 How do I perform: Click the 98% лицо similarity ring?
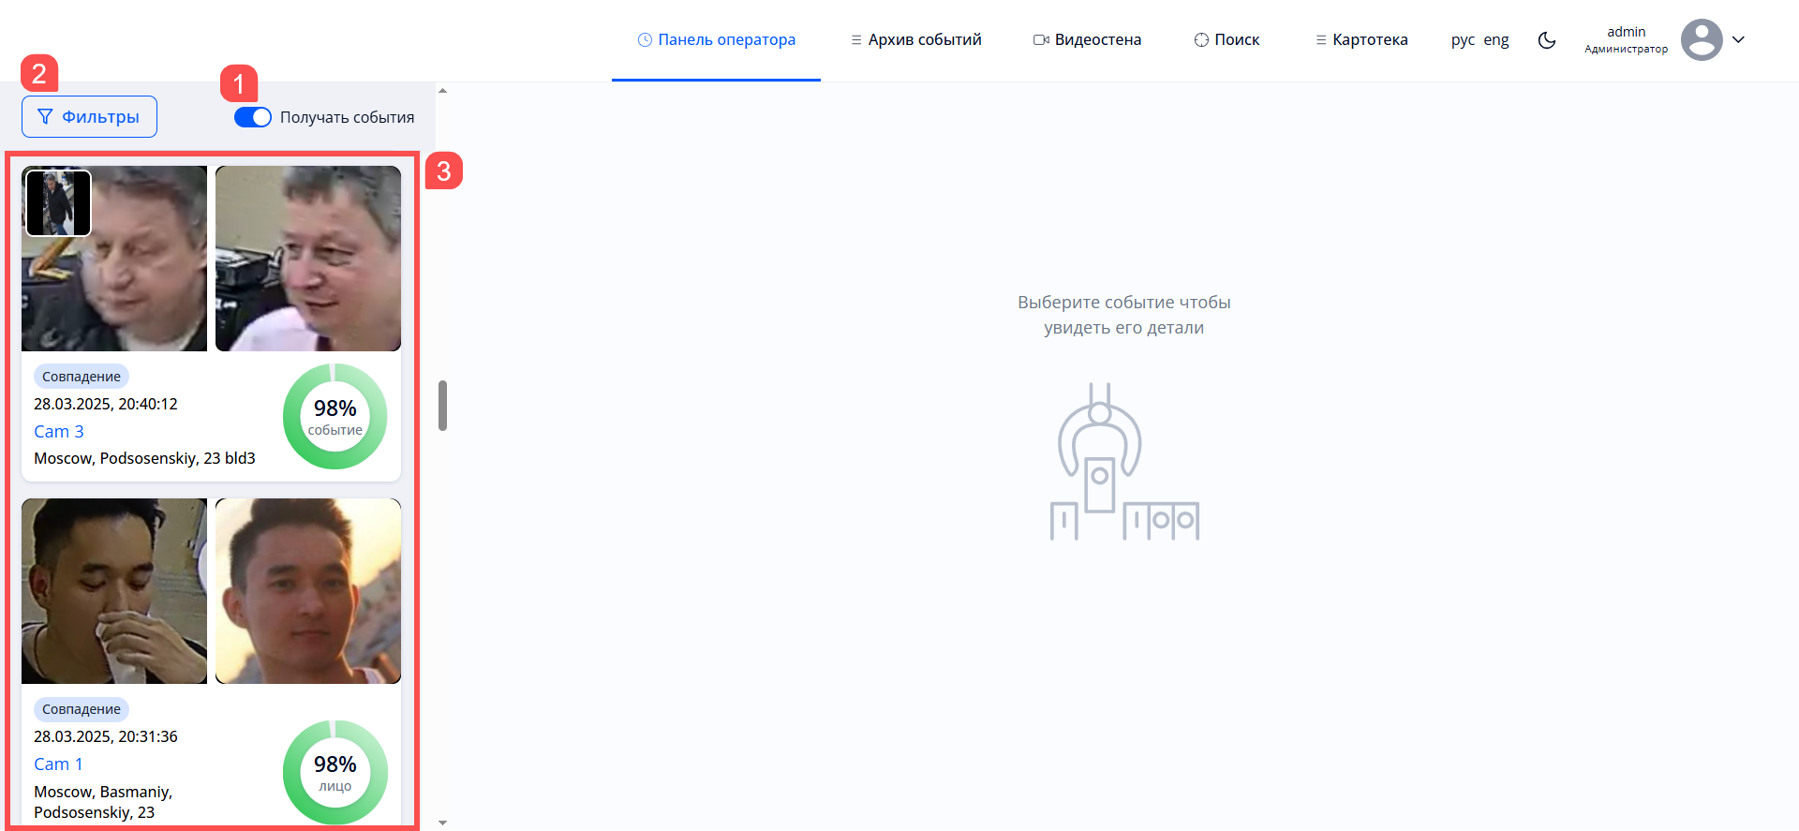335,772
